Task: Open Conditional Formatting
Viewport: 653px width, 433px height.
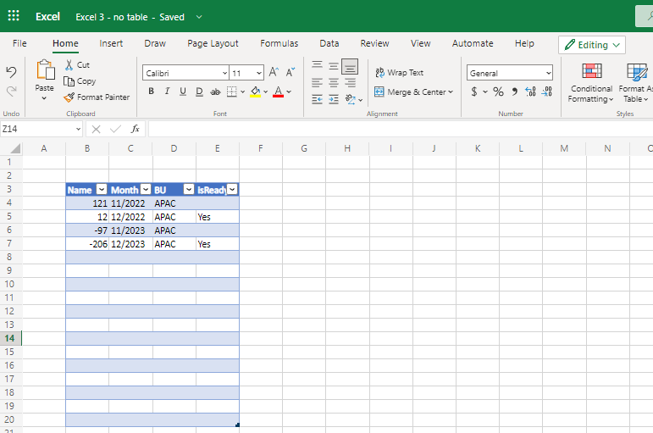Action: pyautogui.click(x=590, y=83)
